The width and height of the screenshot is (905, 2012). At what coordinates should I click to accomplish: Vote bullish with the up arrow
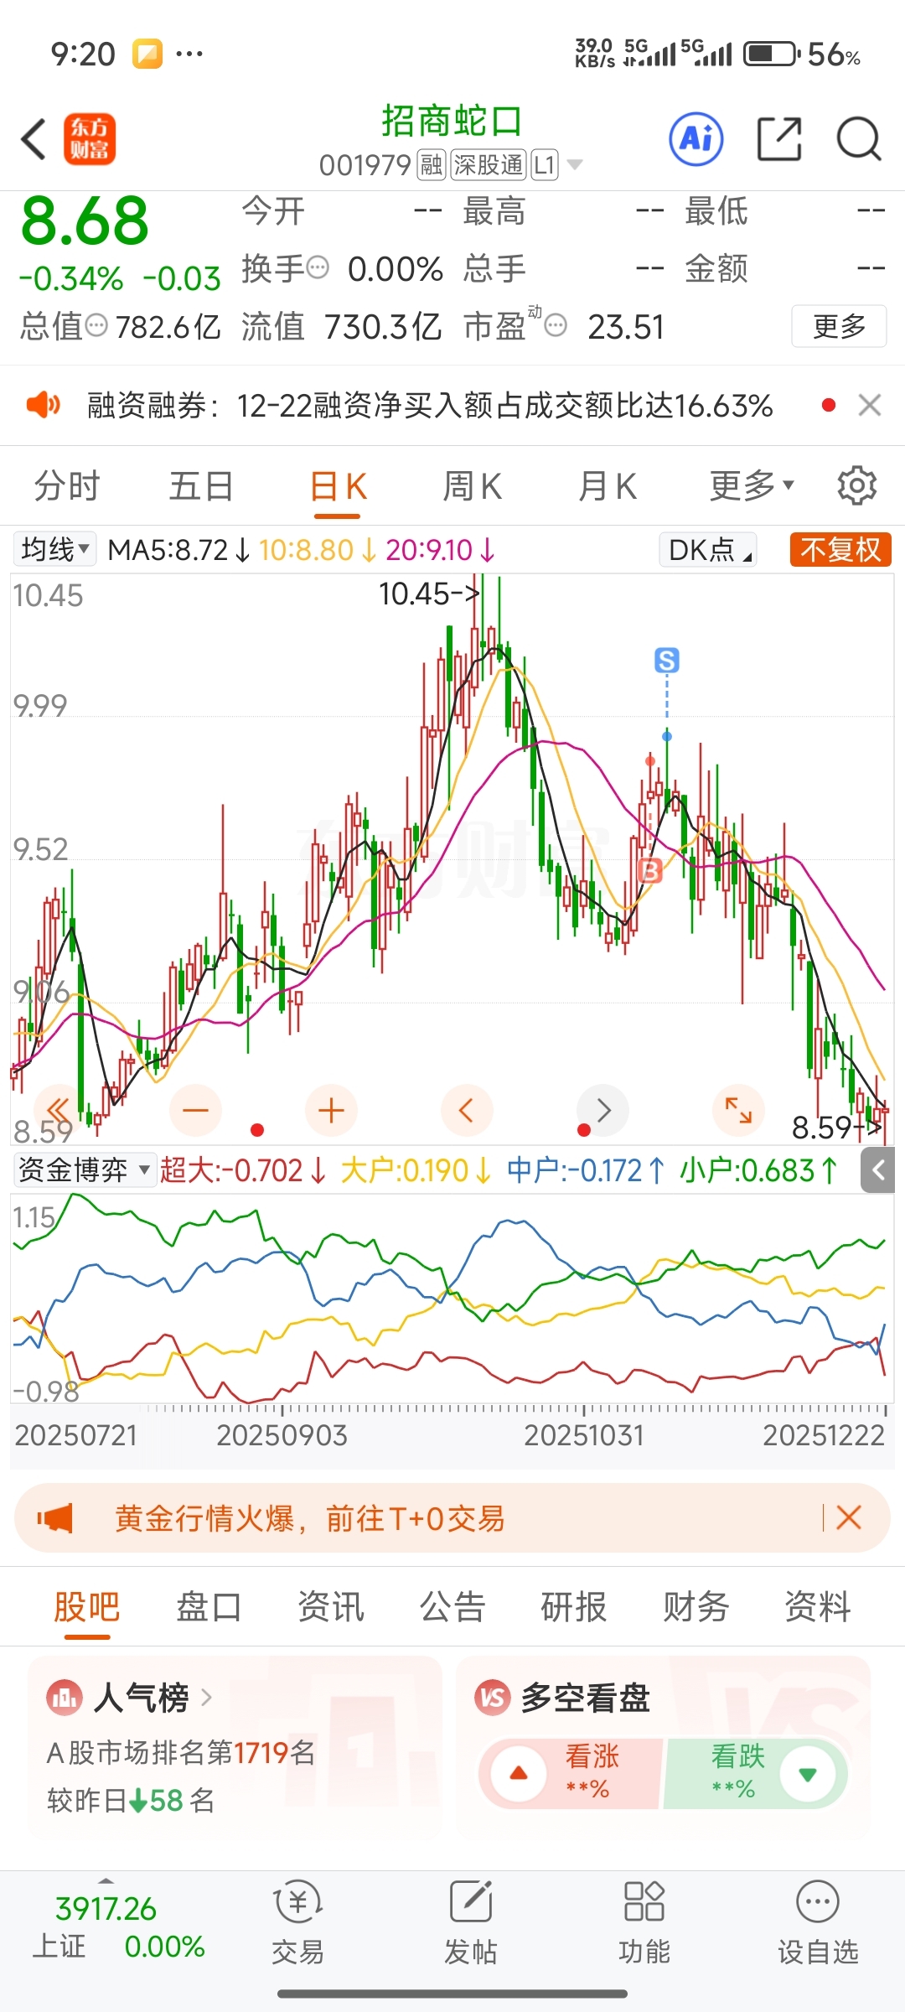click(519, 1773)
